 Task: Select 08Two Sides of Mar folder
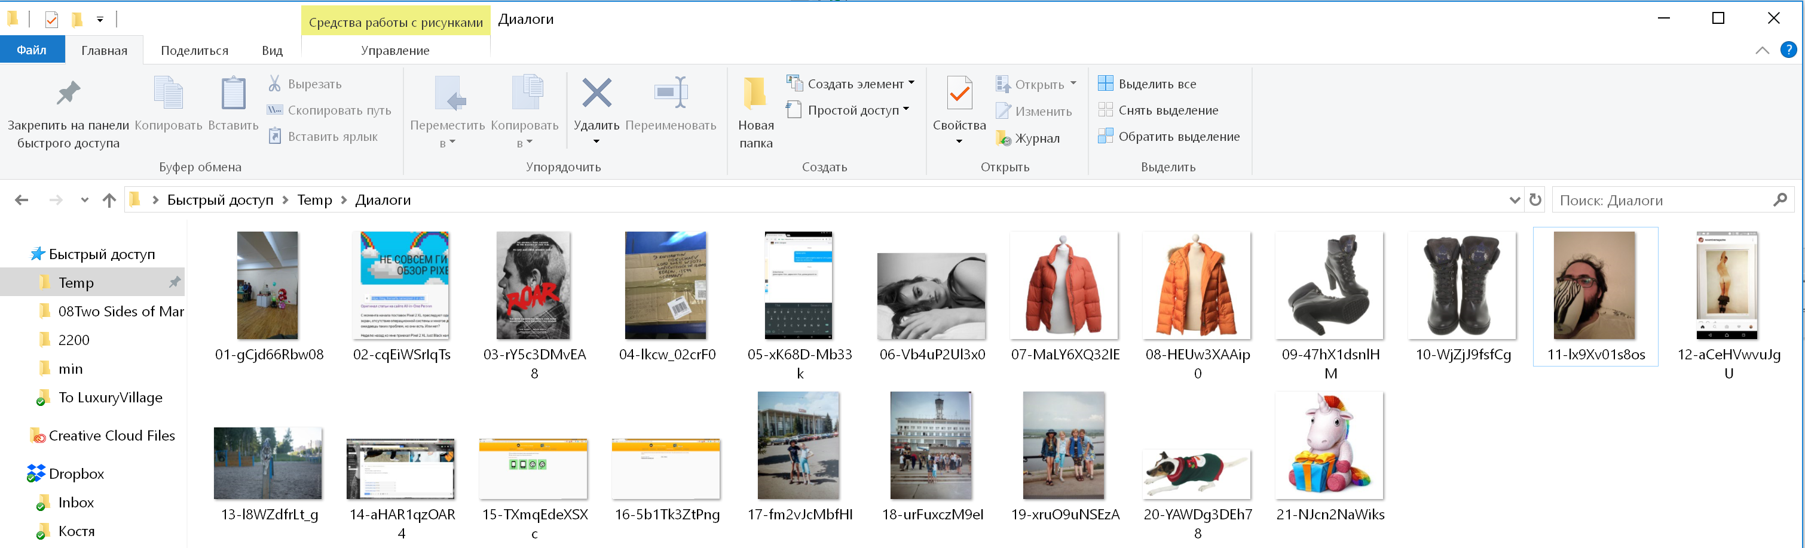point(112,312)
